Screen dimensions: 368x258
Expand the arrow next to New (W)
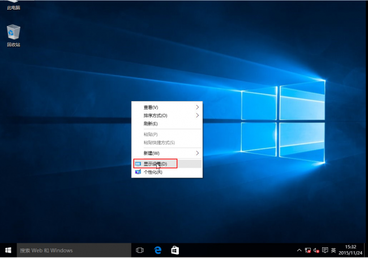198,153
